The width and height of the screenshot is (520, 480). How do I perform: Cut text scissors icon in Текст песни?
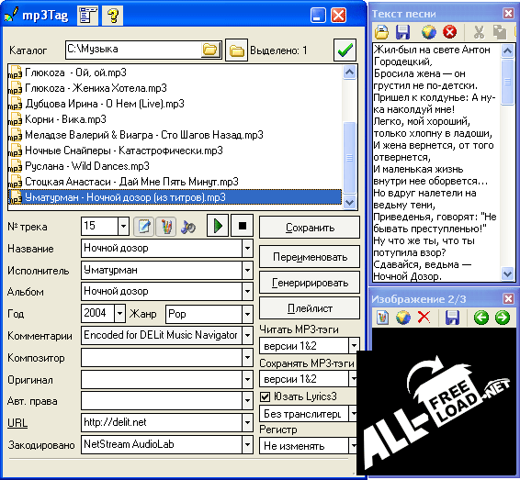pos(479,32)
